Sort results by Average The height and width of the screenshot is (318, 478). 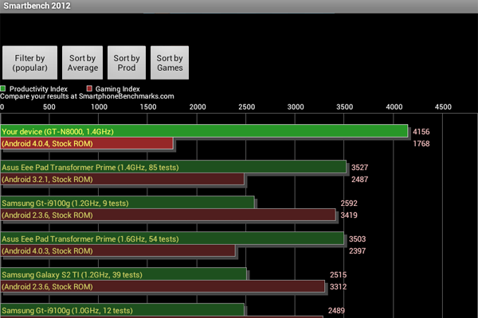pos(82,63)
